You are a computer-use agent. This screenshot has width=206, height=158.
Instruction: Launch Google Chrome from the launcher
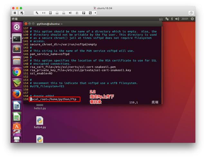click(x=17, y=72)
